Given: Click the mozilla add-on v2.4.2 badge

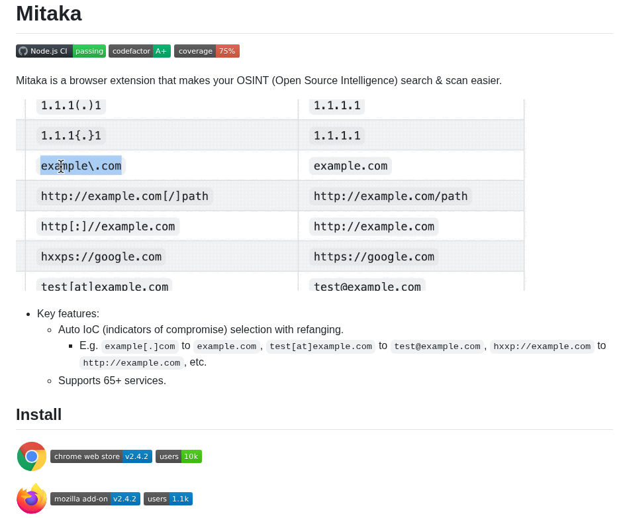Looking at the screenshot, I should 95,499.
